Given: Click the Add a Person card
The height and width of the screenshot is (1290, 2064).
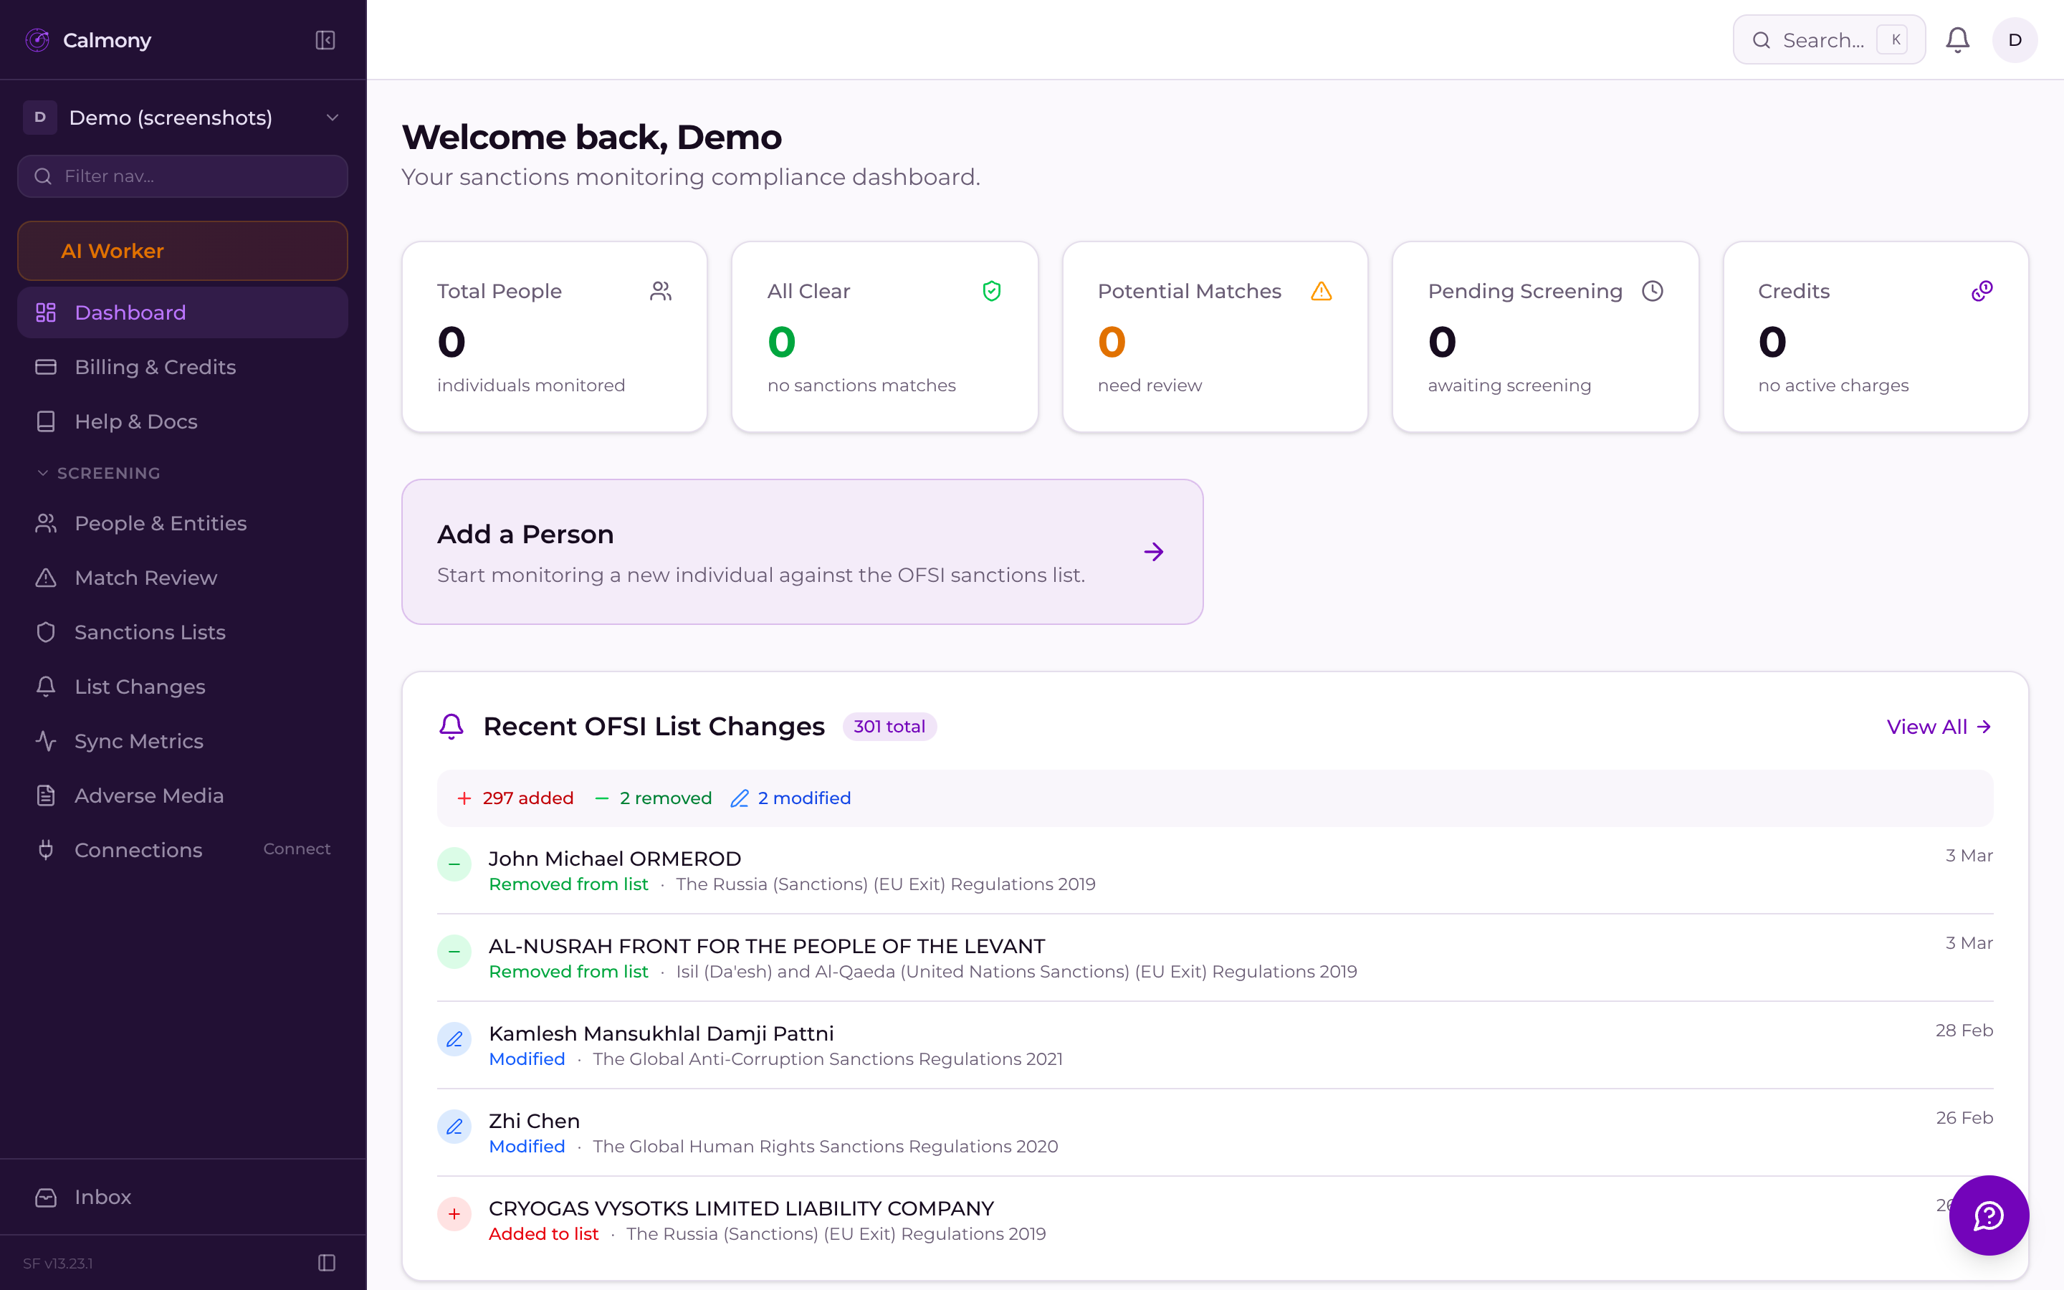Looking at the screenshot, I should click(x=802, y=552).
